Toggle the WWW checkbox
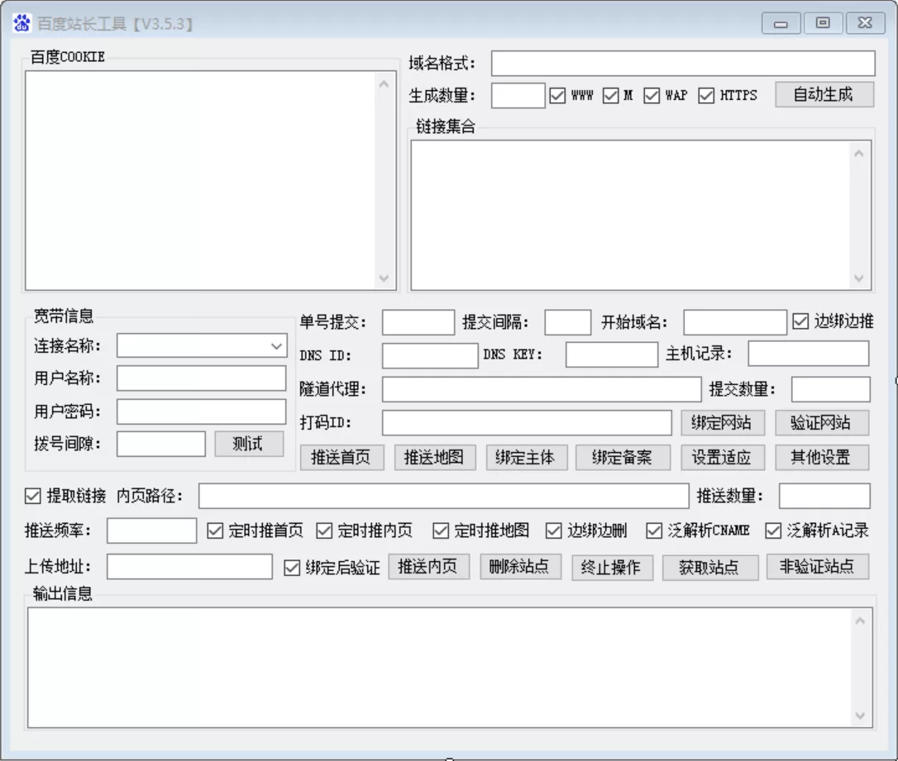 pyautogui.click(x=557, y=96)
